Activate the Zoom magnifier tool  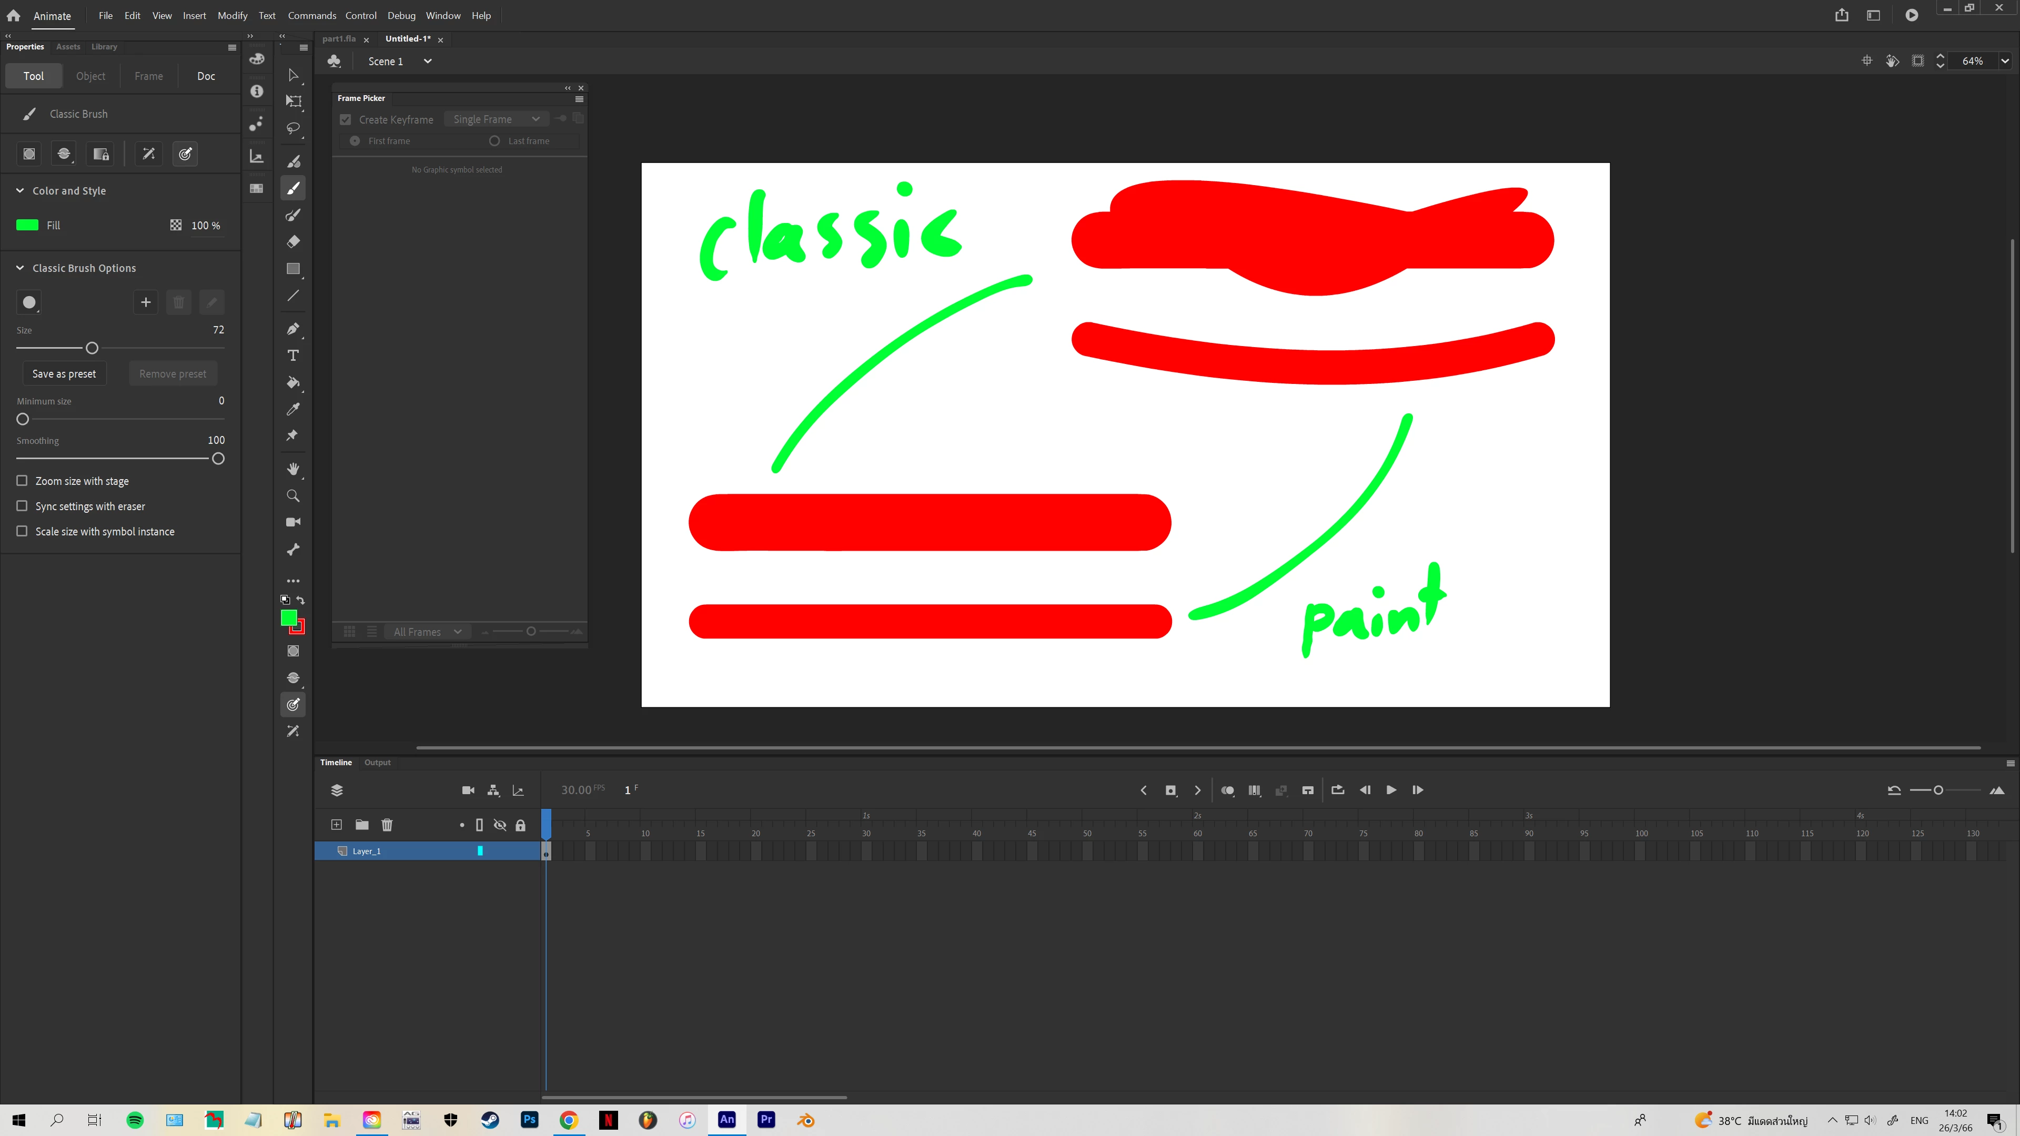[x=294, y=495]
